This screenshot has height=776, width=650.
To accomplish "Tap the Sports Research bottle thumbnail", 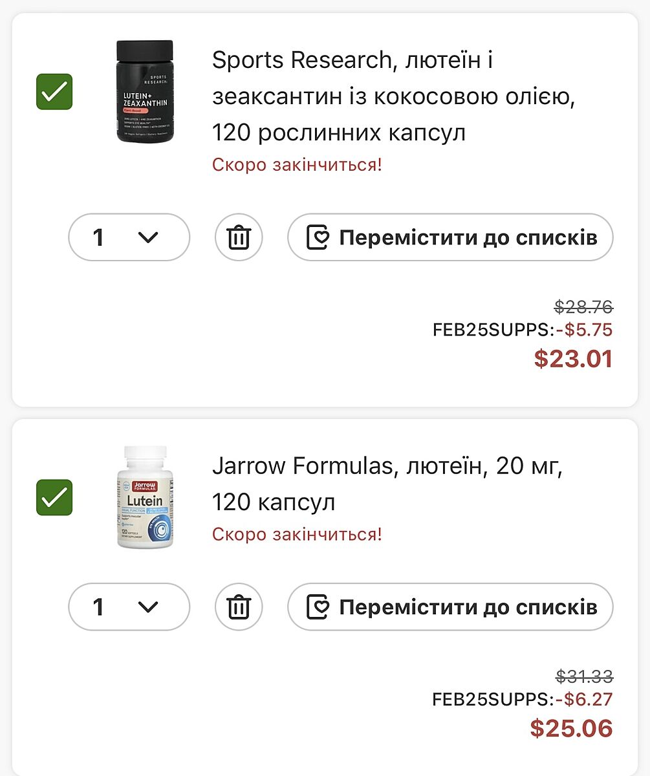I will (145, 91).
